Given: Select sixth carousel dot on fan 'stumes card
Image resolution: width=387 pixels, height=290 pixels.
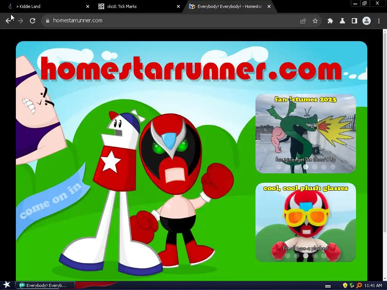Looking at the screenshot, I should pos(324,167).
